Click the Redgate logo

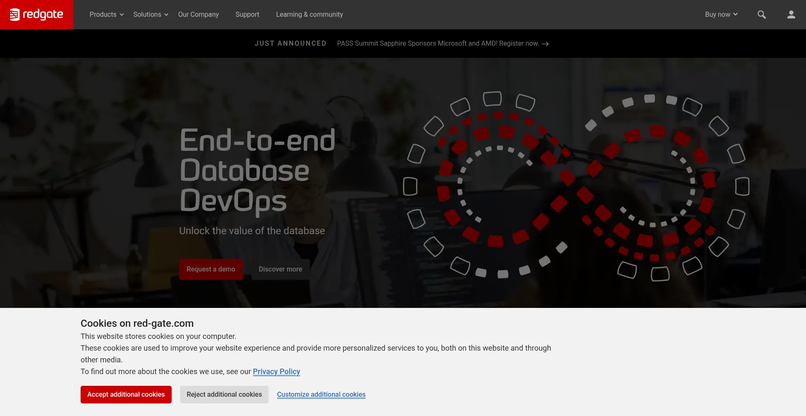point(37,15)
